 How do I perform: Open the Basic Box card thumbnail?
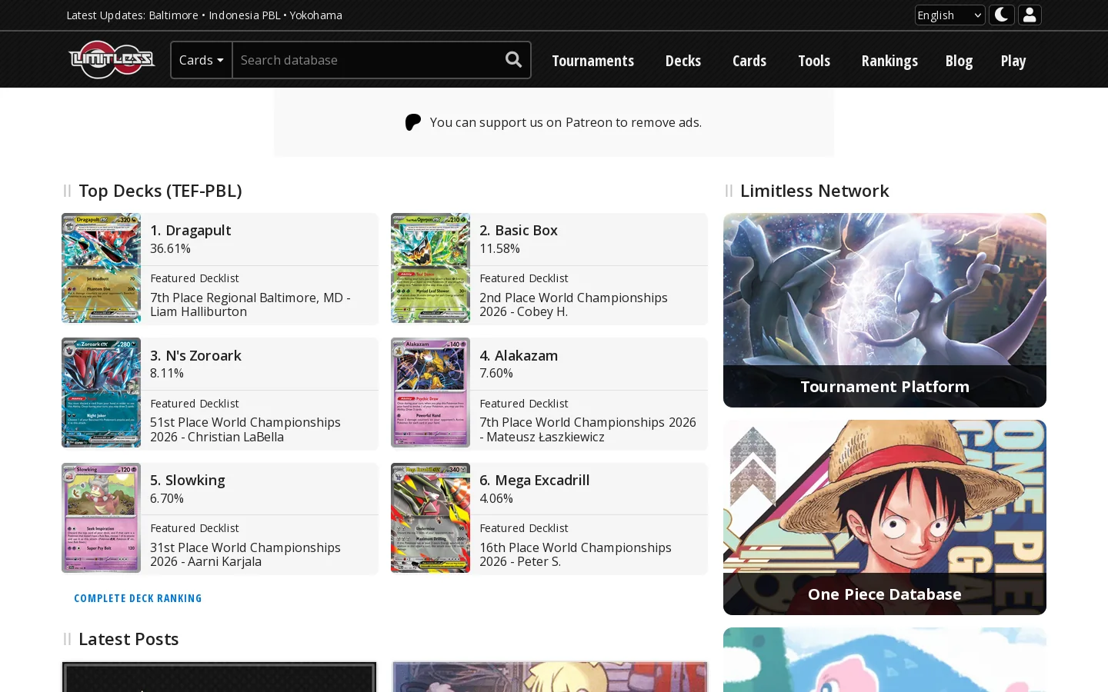430,268
